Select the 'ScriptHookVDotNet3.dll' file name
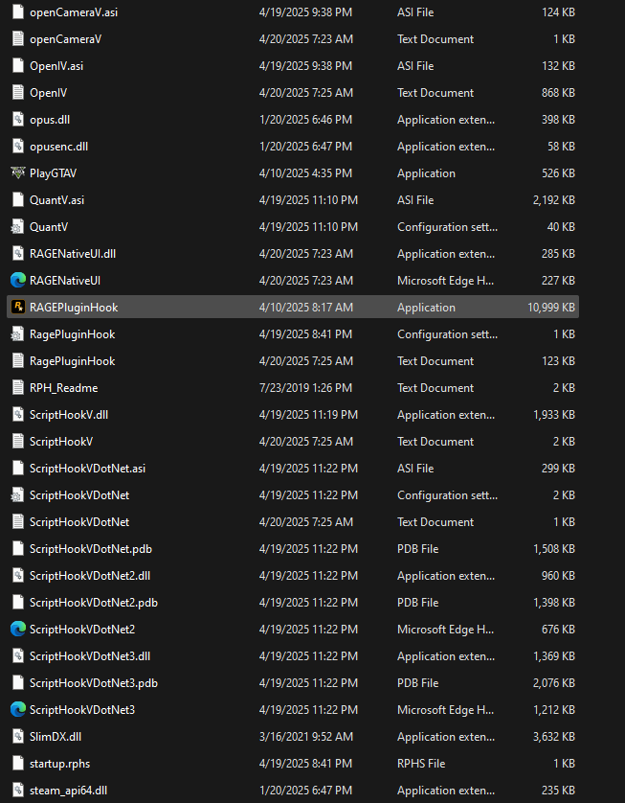Image resolution: width=625 pixels, height=803 pixels. pyautogui.click(x=90, y=656)
